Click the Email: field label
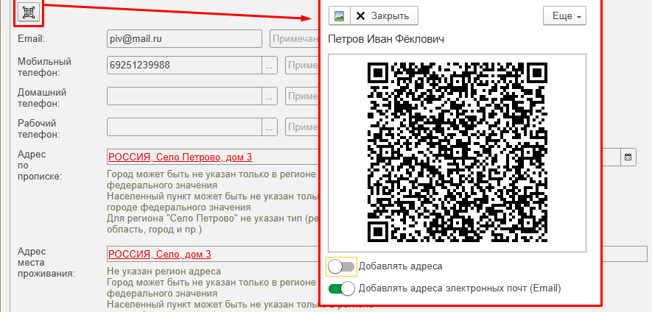Screen dimensions: 652x312 pyautogui.click(x=31, y=39)
